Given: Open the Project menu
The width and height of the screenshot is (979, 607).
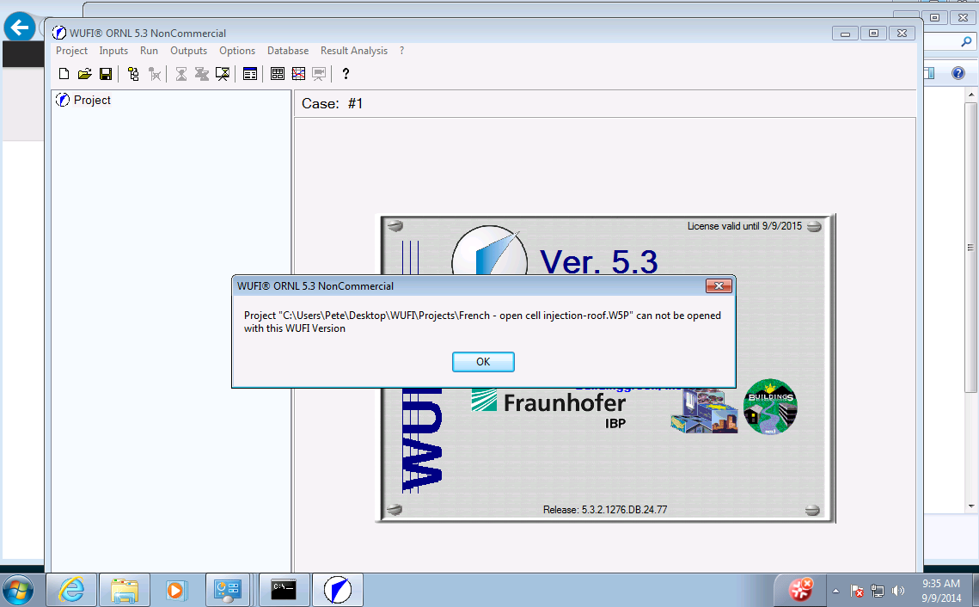Looking at the screenshot, I should (71, 51).
